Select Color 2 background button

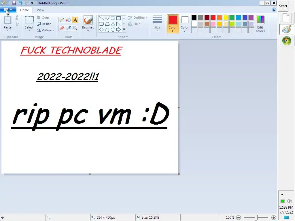tap(185, 24)
